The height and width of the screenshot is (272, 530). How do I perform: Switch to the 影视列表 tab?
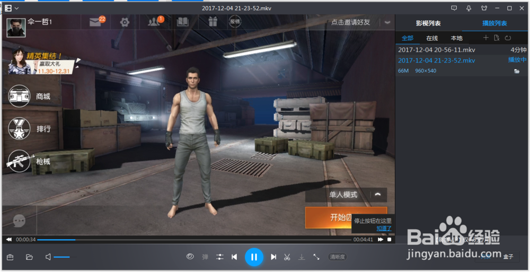(x=428, y=23)
